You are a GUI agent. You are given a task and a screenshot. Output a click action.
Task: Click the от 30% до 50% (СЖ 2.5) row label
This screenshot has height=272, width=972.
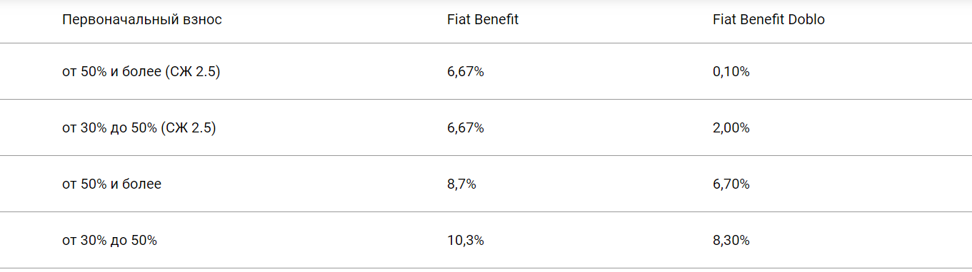point(139,128)
